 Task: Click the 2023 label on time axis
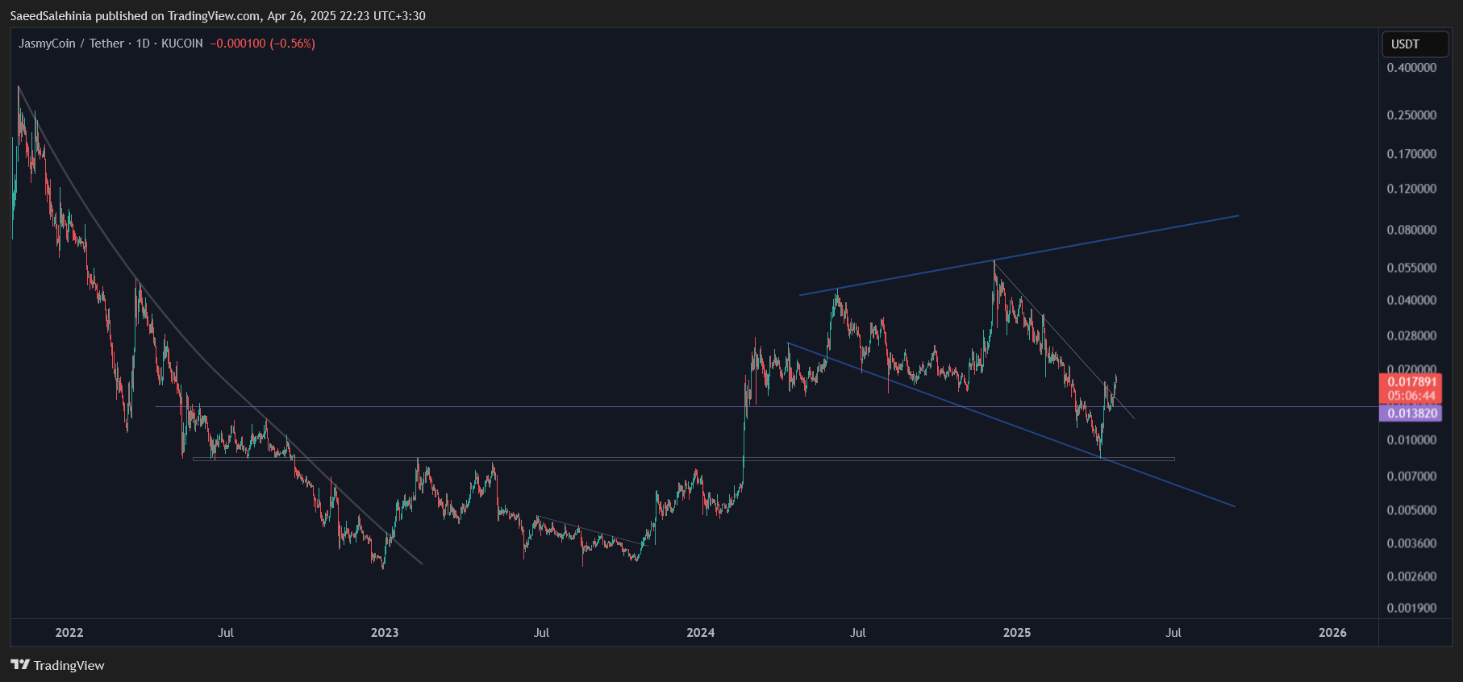click(x=385, y=633)
